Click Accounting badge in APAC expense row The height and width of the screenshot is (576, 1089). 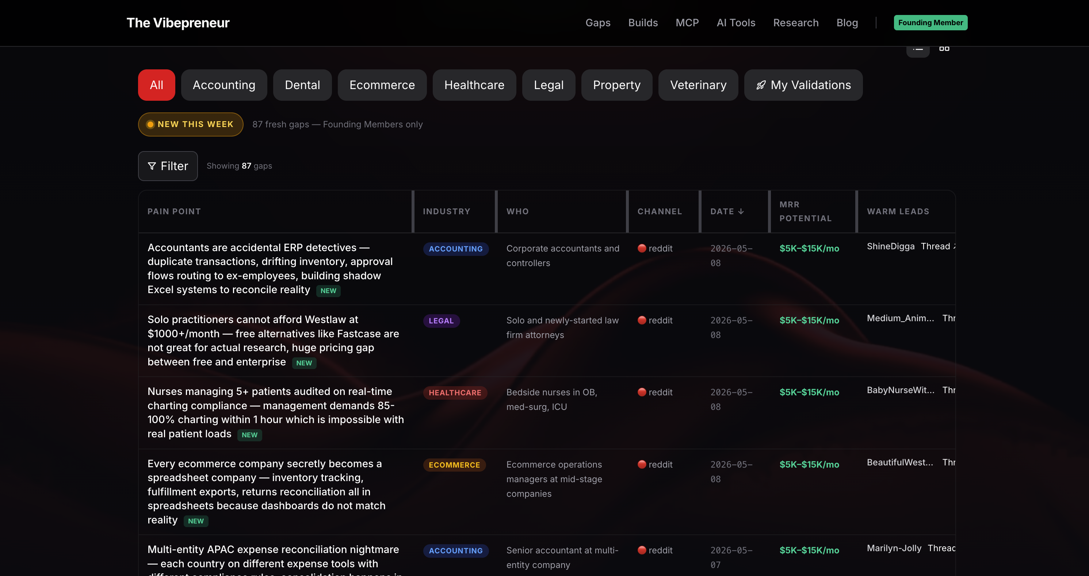click(456, 551)
